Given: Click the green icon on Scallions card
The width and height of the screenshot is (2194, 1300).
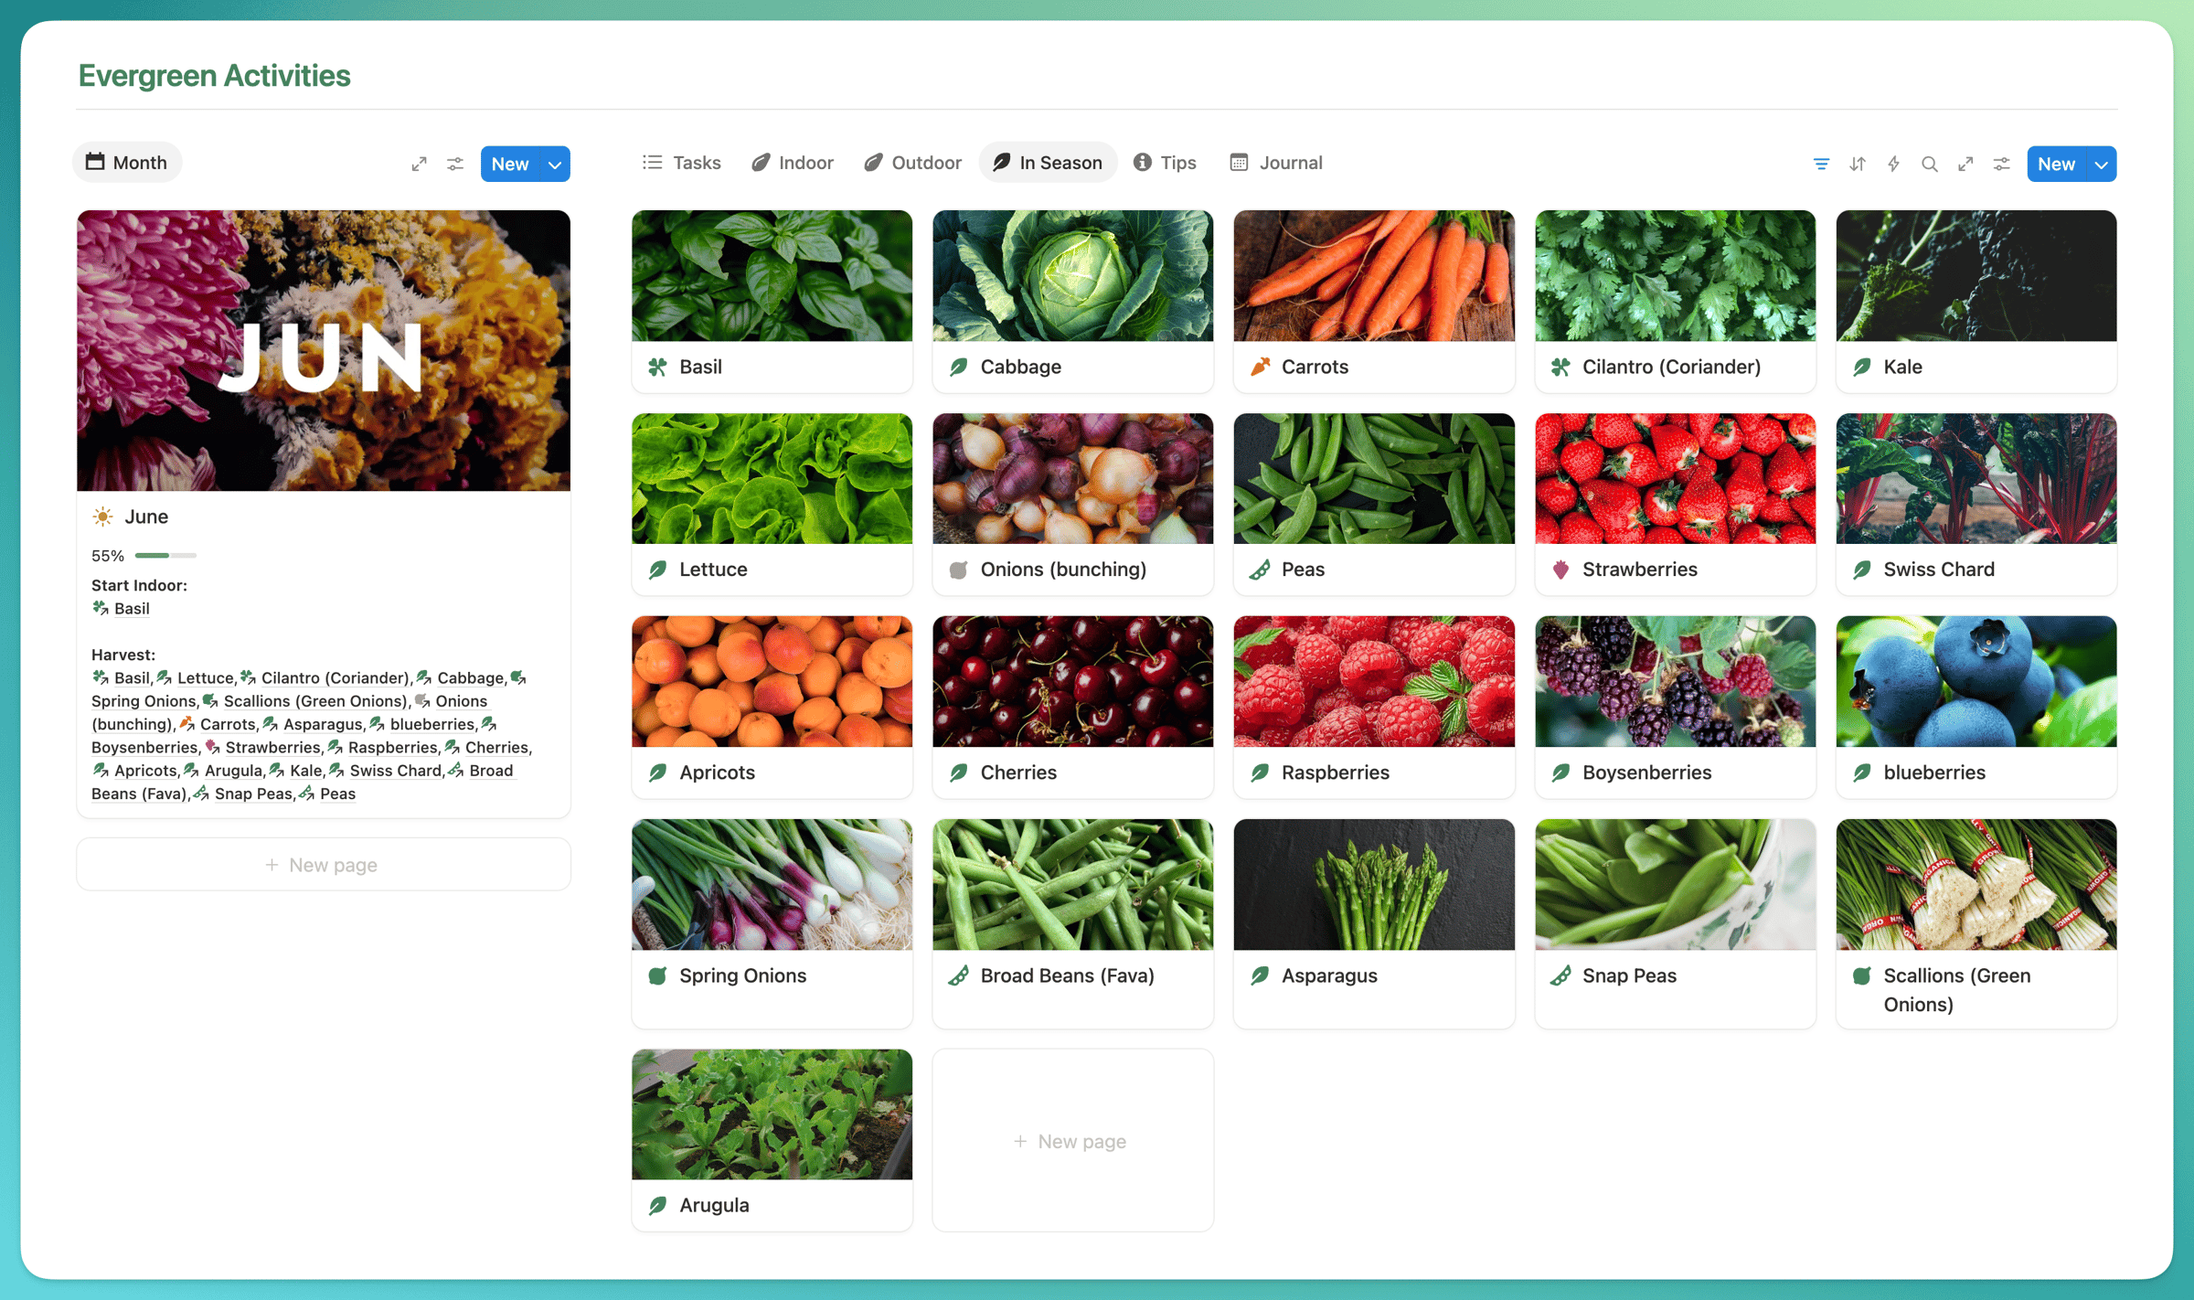Looking at the screenshot, I should pos(1861,975).
